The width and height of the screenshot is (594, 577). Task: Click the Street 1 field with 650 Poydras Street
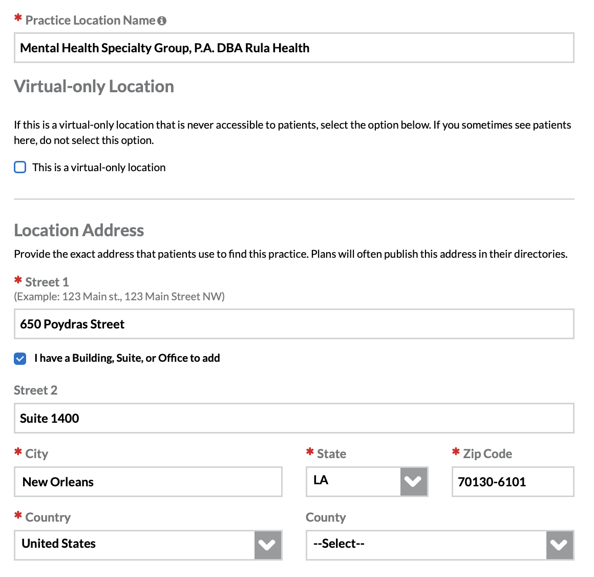pyautogui.click(x=293, y=324)
